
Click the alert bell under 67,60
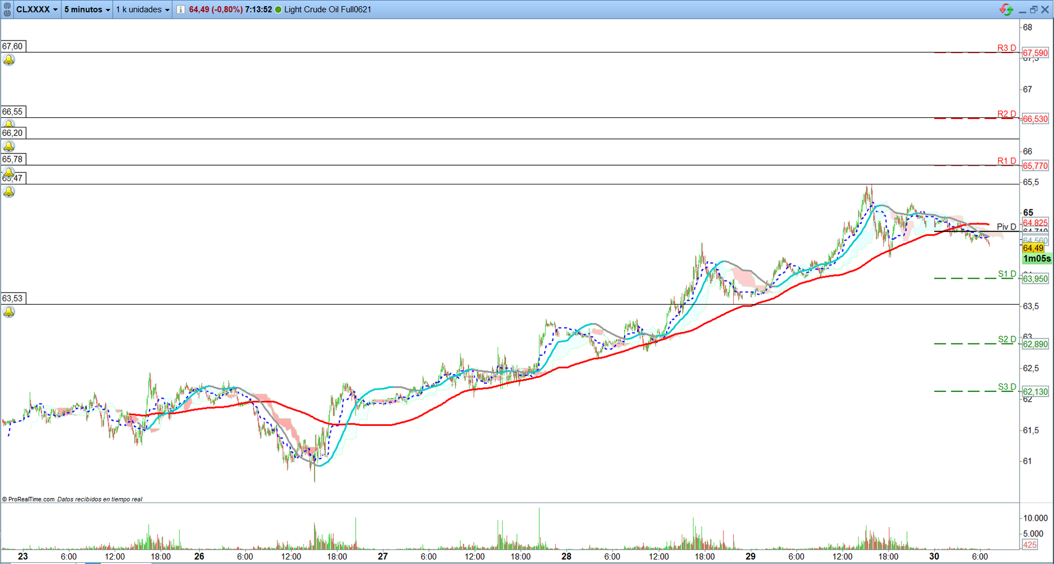click(9, 60)
